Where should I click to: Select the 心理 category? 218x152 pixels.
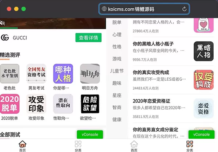tap(117, 34)
